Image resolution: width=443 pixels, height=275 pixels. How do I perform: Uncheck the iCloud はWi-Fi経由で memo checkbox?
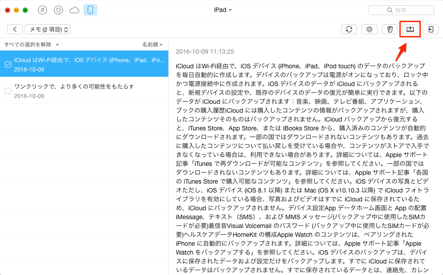coord(8,64)
